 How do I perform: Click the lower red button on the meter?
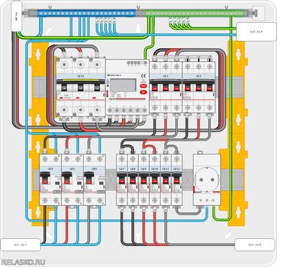[143, 92]
